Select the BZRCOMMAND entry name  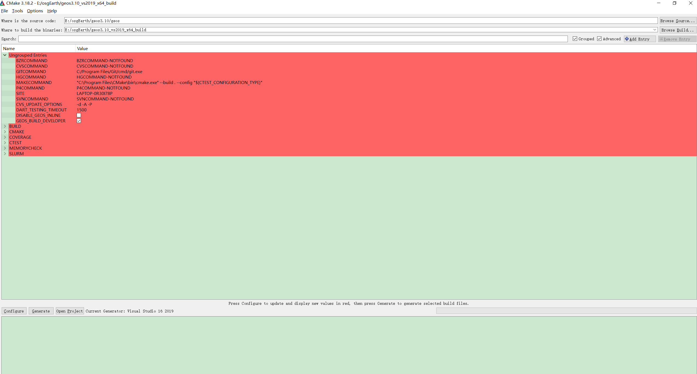[x=31, y=60]
